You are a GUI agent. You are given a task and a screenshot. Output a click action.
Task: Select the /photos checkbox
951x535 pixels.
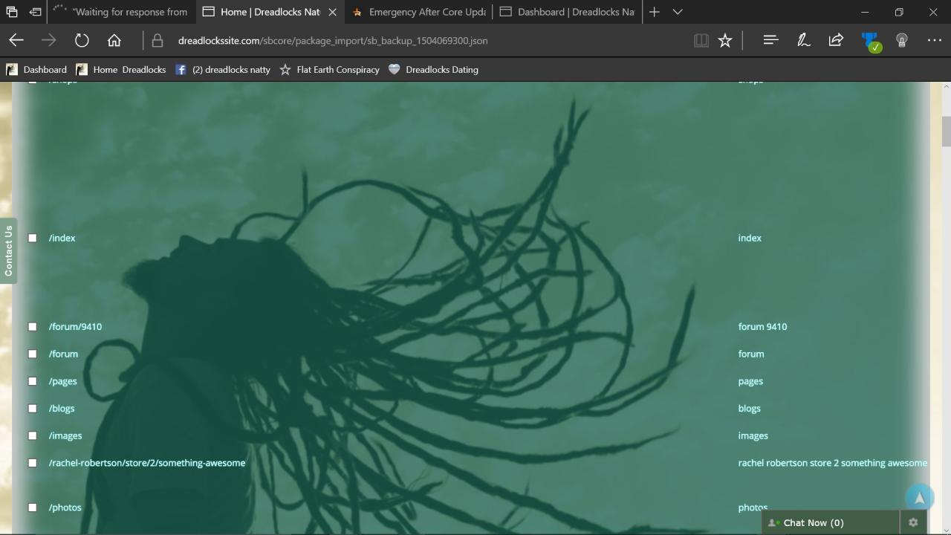pos(32,508)
